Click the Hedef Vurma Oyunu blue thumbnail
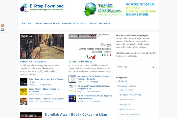 pyautogui.click(x=72, y=98)
